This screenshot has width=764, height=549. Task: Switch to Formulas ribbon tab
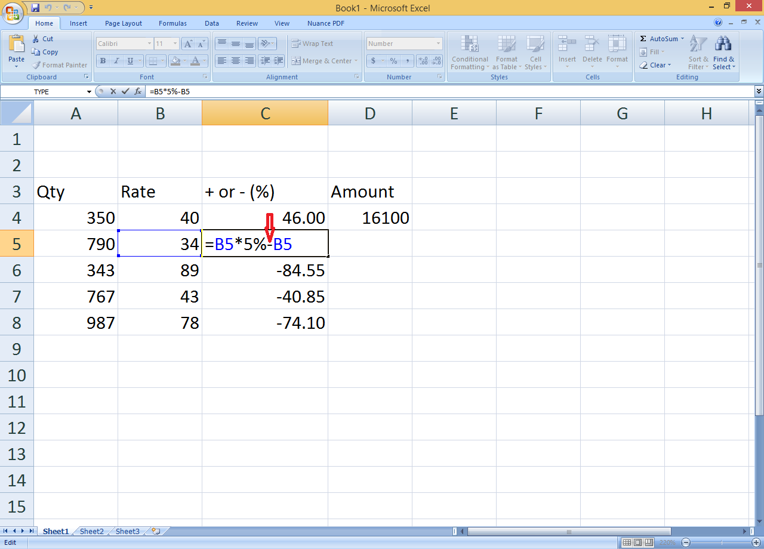(x=172, y=23)
